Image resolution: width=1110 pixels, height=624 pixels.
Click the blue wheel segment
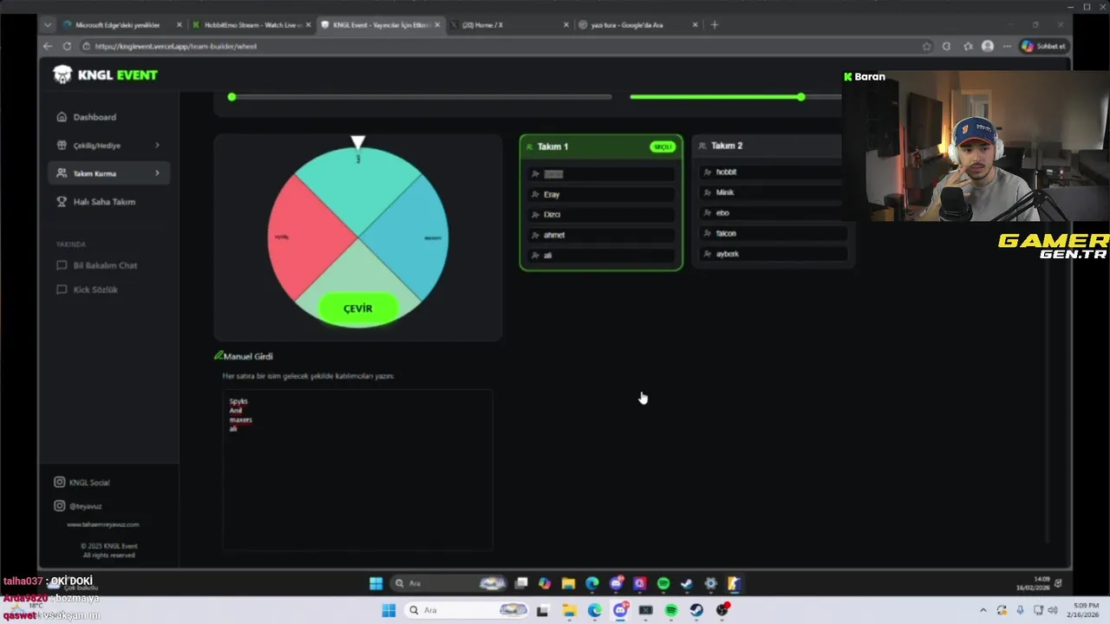point(412,236)
